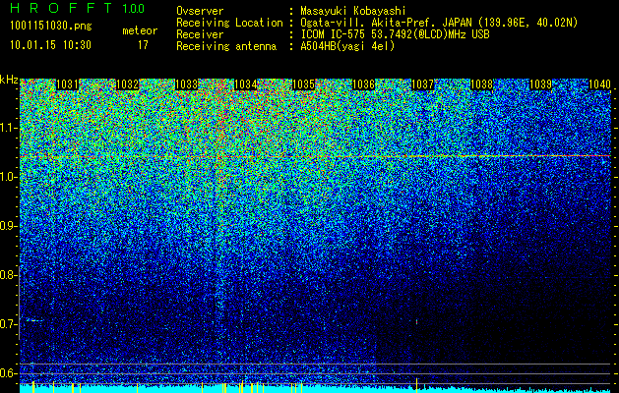The image size is (619, 393).
Task: Click the Receiving Location label
Action: [x=229, y=23]
